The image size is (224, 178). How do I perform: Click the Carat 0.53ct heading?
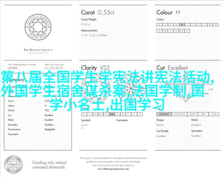pos(98,13)
